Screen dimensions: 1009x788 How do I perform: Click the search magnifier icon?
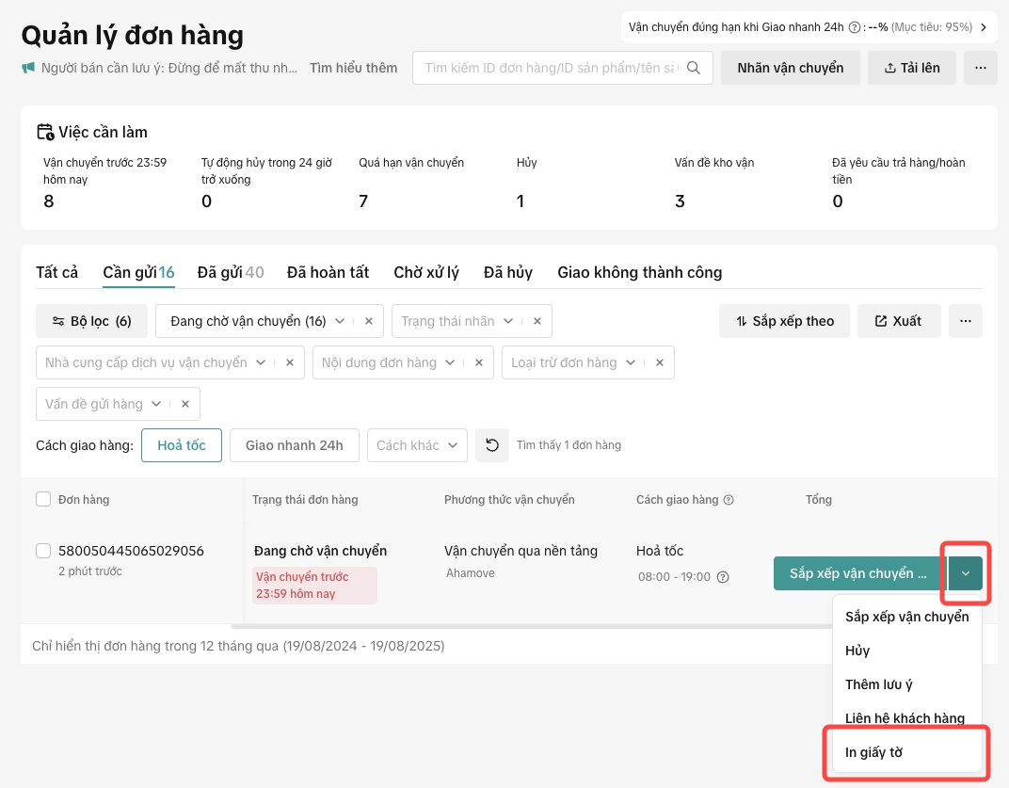694,68
